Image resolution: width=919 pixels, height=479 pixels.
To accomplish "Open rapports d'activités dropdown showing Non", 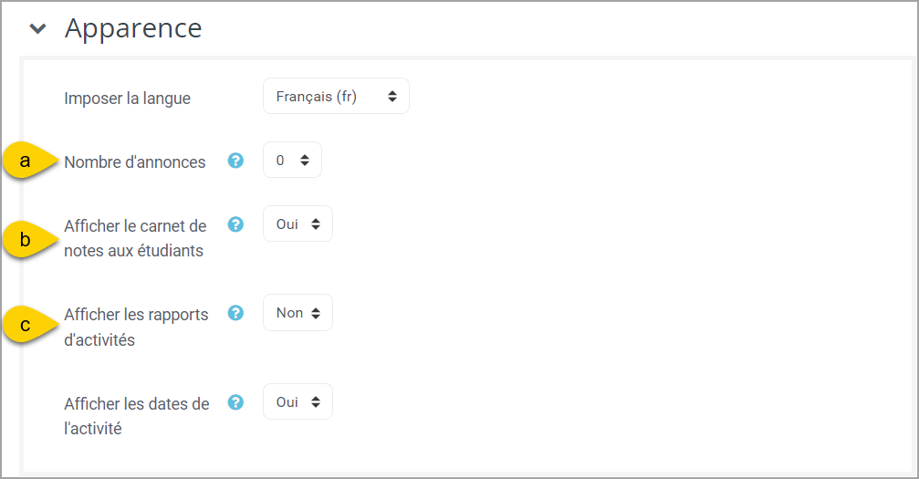I will click(x=298, y=313).
